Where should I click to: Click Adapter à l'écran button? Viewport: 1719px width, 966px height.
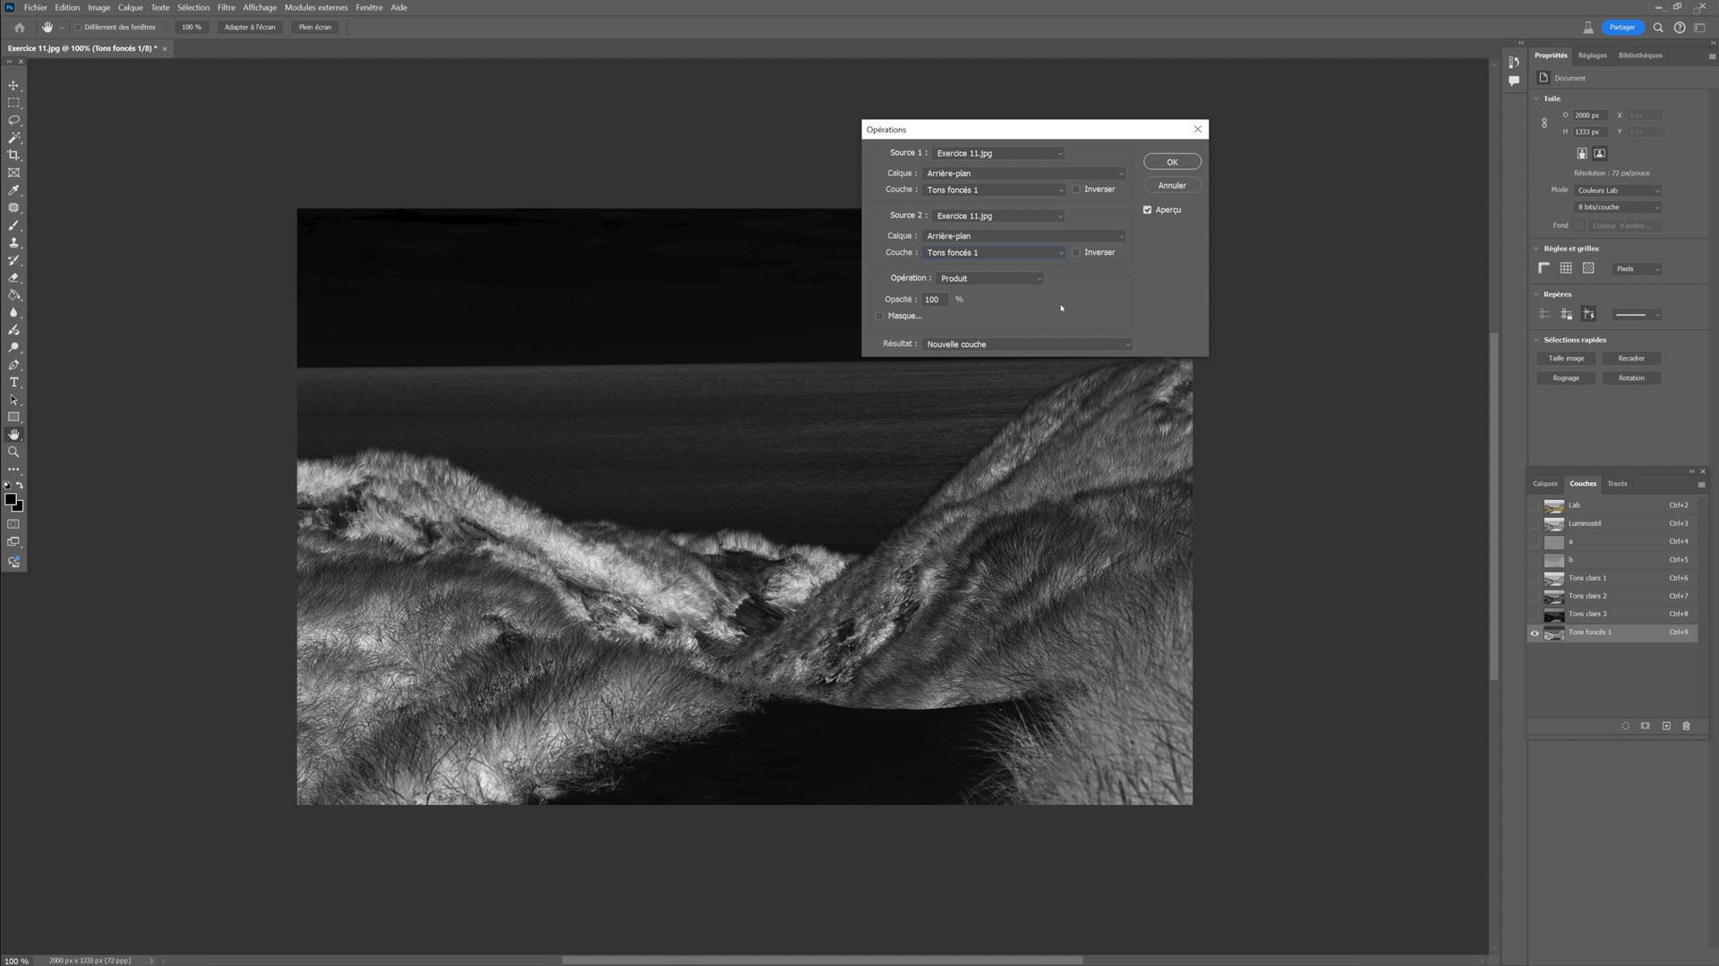pyautogui.click(x=250, y=27)
